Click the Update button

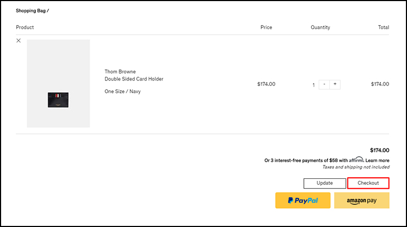pos(325,183)
